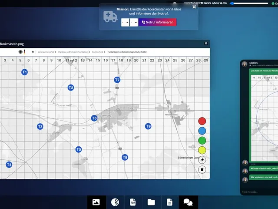
Task: Select the red color swatch
Action: point(202,121)
